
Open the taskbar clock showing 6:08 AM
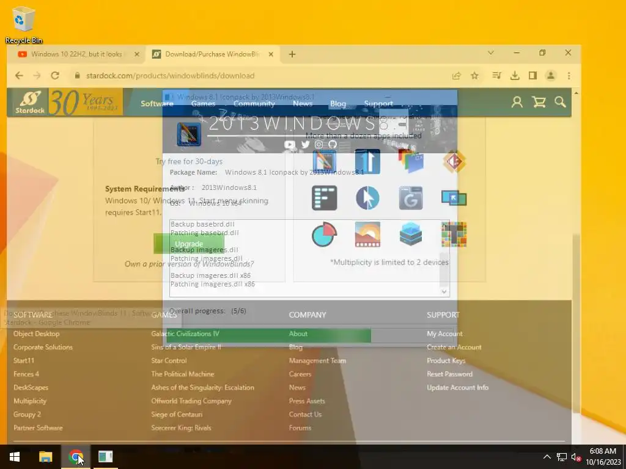coord(603,457)
